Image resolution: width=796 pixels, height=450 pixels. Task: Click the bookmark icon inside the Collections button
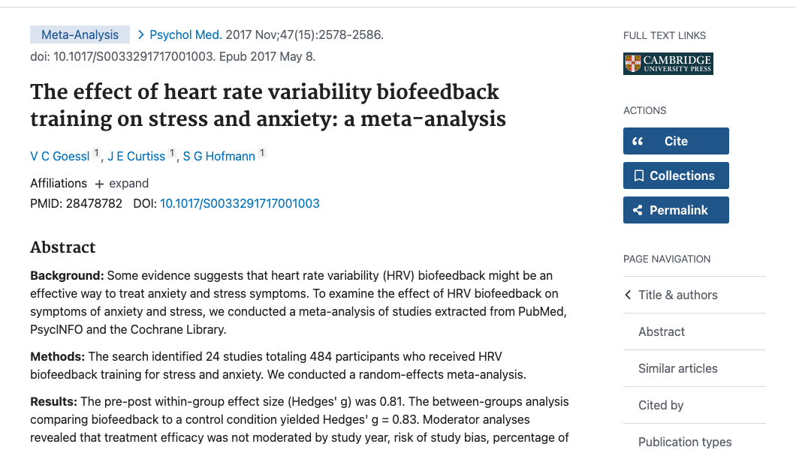tap(639, 175)
